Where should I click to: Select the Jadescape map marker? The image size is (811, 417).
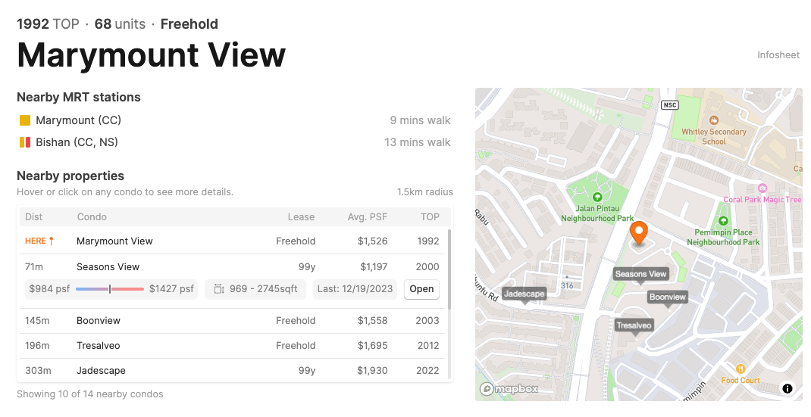click(x=524, y=294)
